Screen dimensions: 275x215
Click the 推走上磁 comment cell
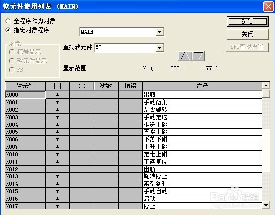(x=202, y=154)
